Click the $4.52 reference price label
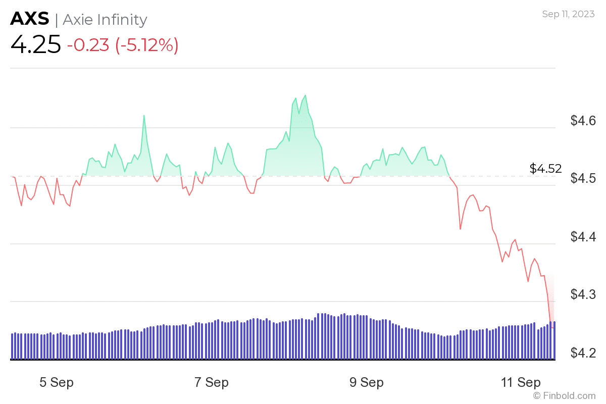606x404 pixels. 545,169
